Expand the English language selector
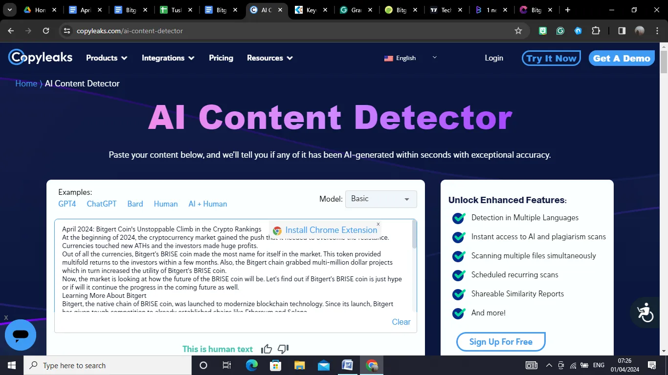This screenshot has width=668, height=375. 410,58
